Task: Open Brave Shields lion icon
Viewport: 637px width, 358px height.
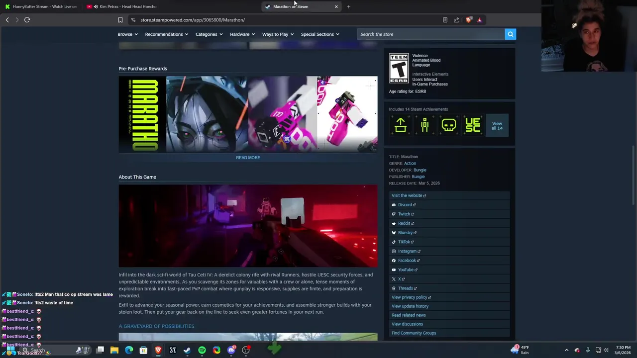Action: click(468, 20)
